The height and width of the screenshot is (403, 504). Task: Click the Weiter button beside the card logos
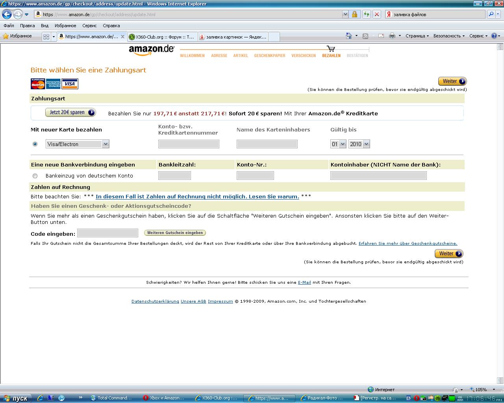point(452,81)
